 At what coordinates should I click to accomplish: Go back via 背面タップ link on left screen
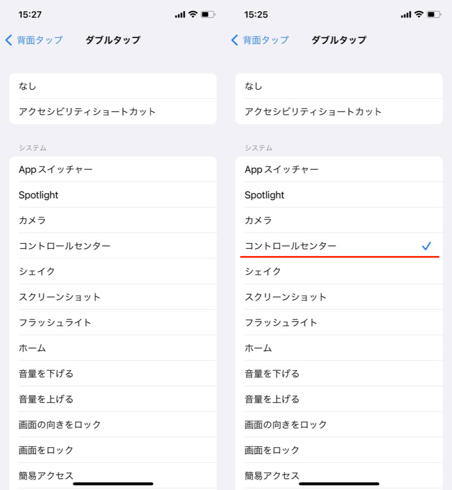40,40
